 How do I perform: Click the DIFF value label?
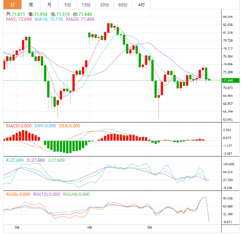46,126
